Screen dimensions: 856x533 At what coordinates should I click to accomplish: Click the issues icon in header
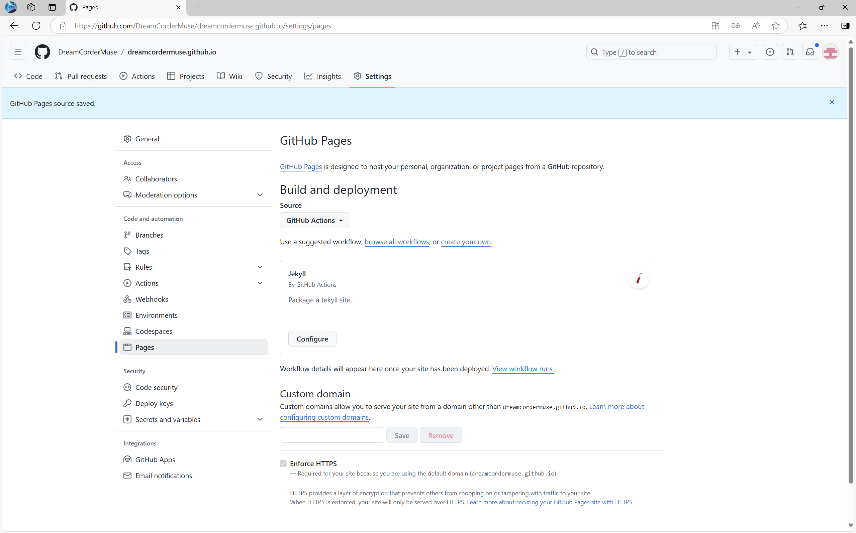(x=770, y=52)
